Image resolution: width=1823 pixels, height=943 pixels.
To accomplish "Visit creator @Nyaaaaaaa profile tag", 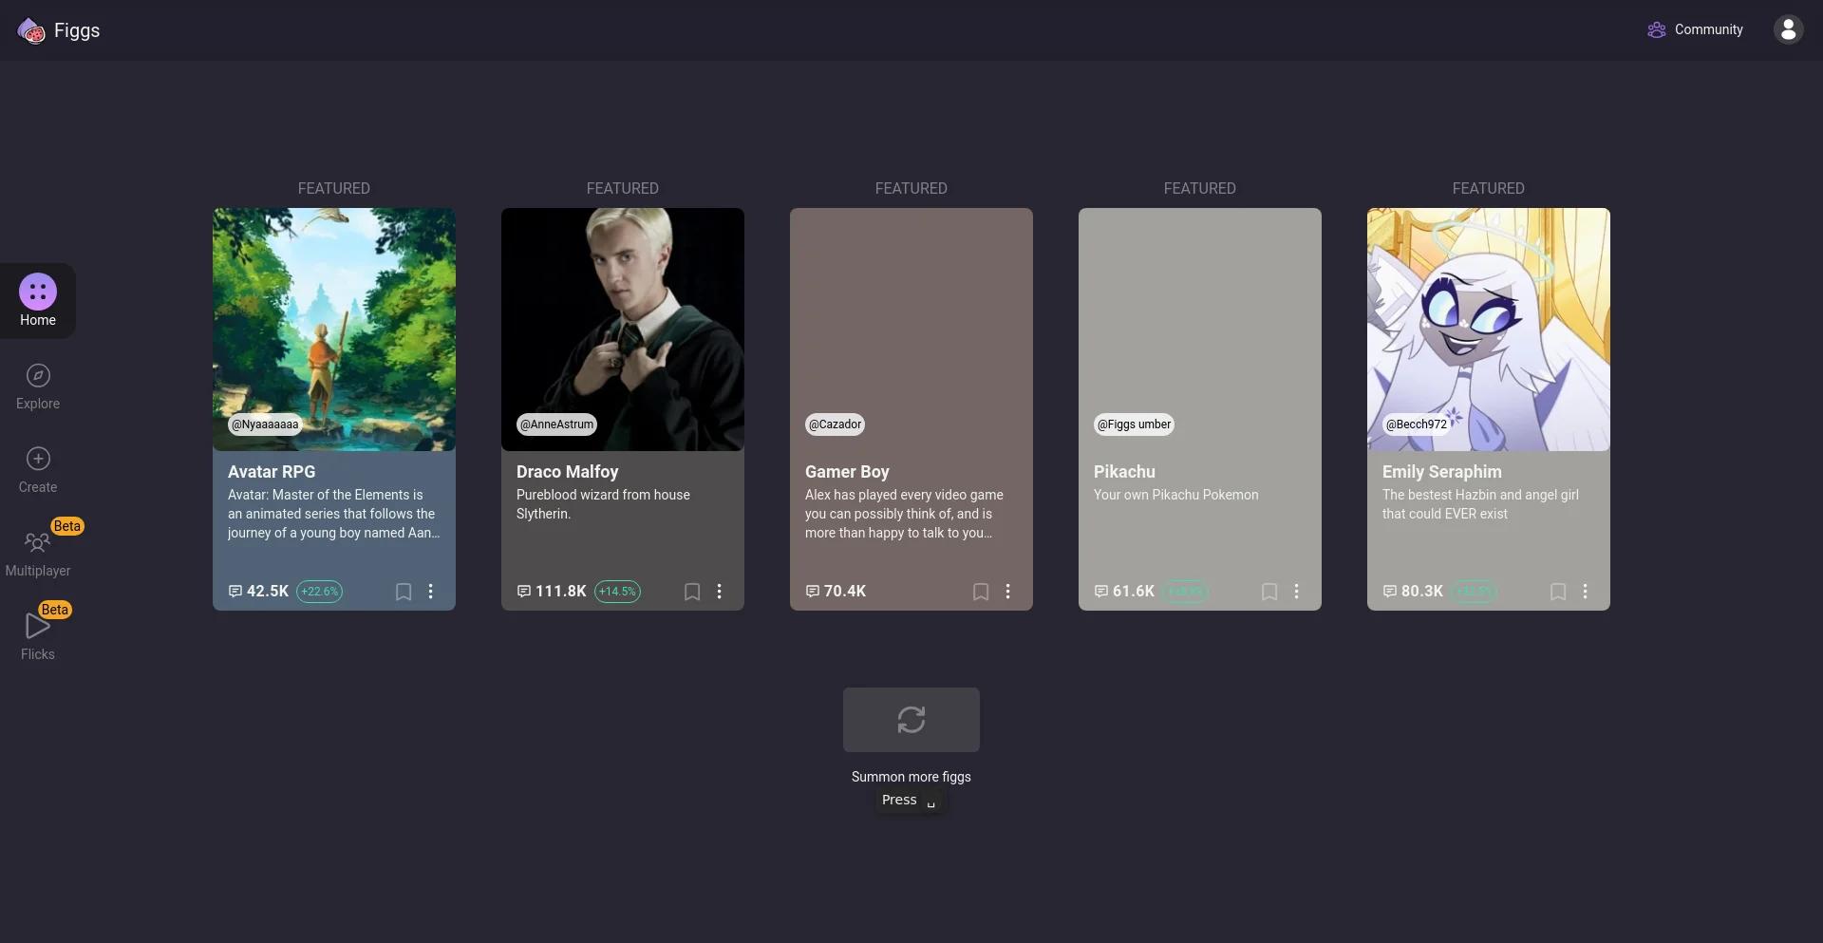I will (265, 424).
